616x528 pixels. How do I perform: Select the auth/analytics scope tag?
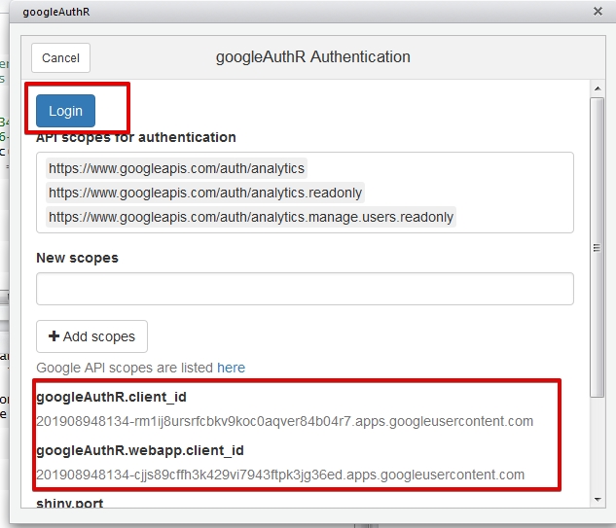tap(176, 168)
